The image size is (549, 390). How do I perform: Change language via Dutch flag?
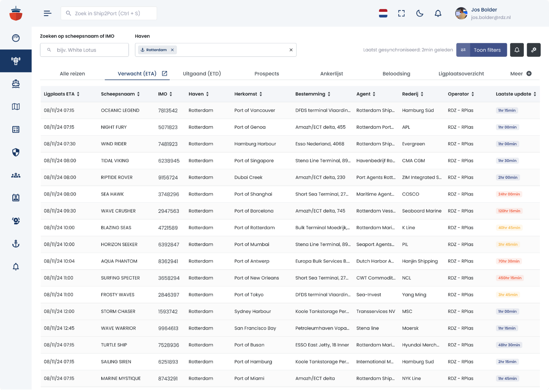point(383,13)
